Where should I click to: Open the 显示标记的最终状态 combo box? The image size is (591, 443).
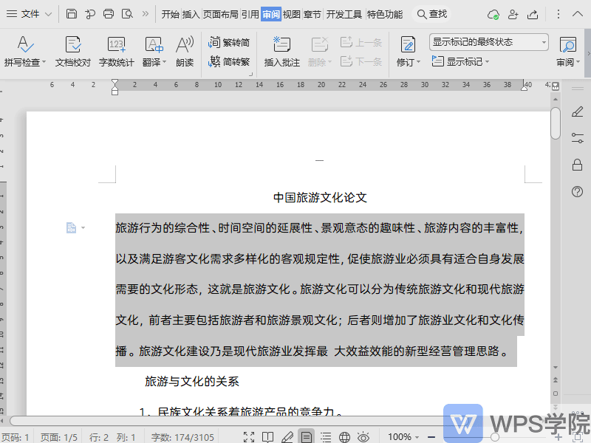(x=489, y=42)
